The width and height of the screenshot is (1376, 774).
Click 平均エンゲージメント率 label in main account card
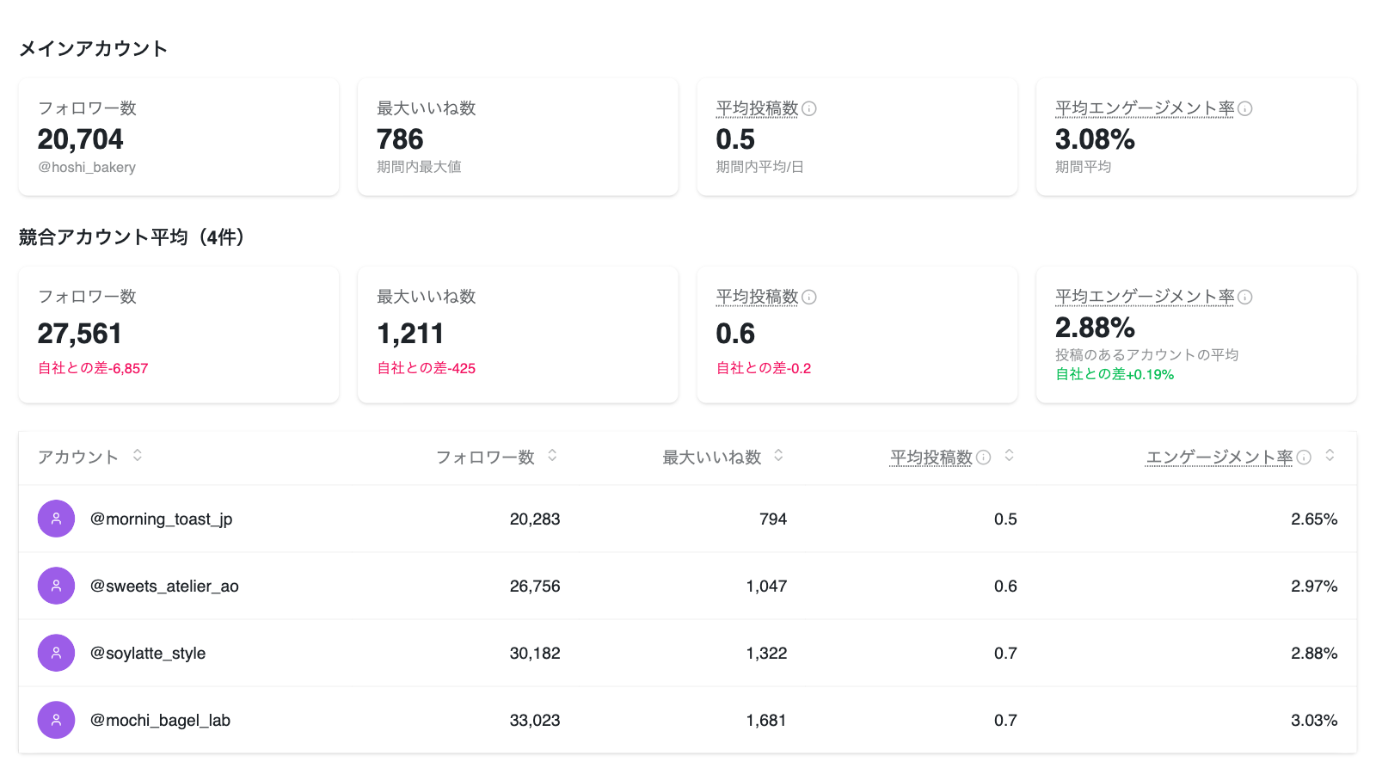[x=1145, y=108]
